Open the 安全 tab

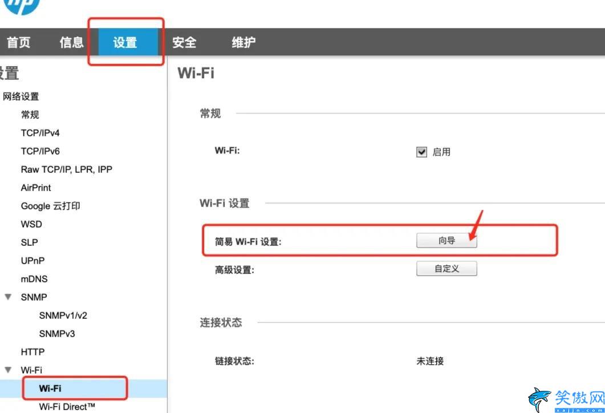pos(184,42)
